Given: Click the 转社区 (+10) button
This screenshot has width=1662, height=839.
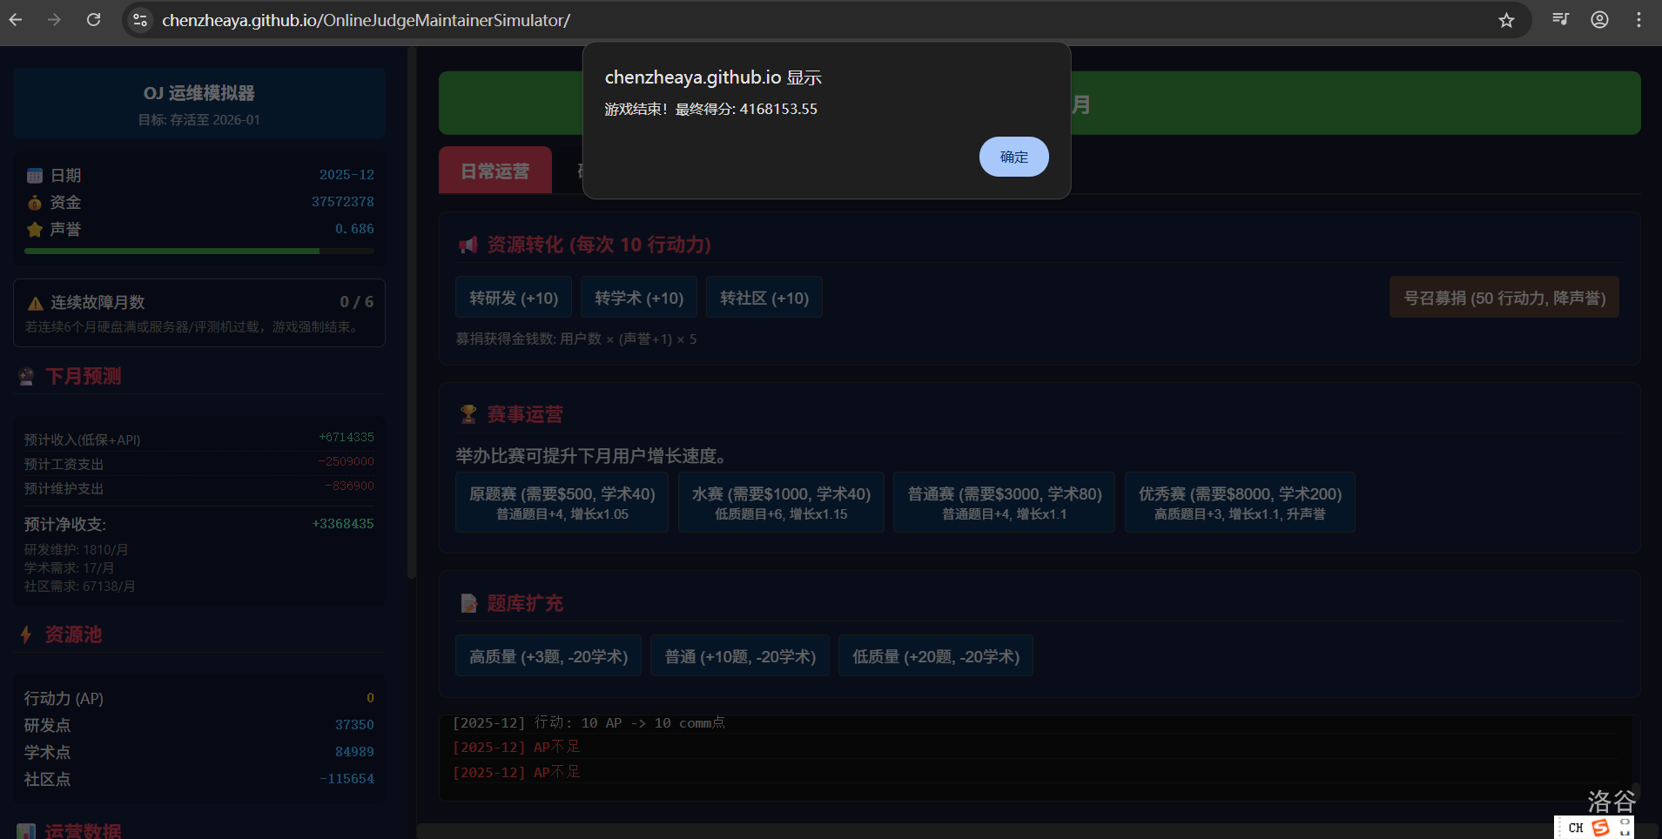Looking at the screenshot, I should point(764,298).
